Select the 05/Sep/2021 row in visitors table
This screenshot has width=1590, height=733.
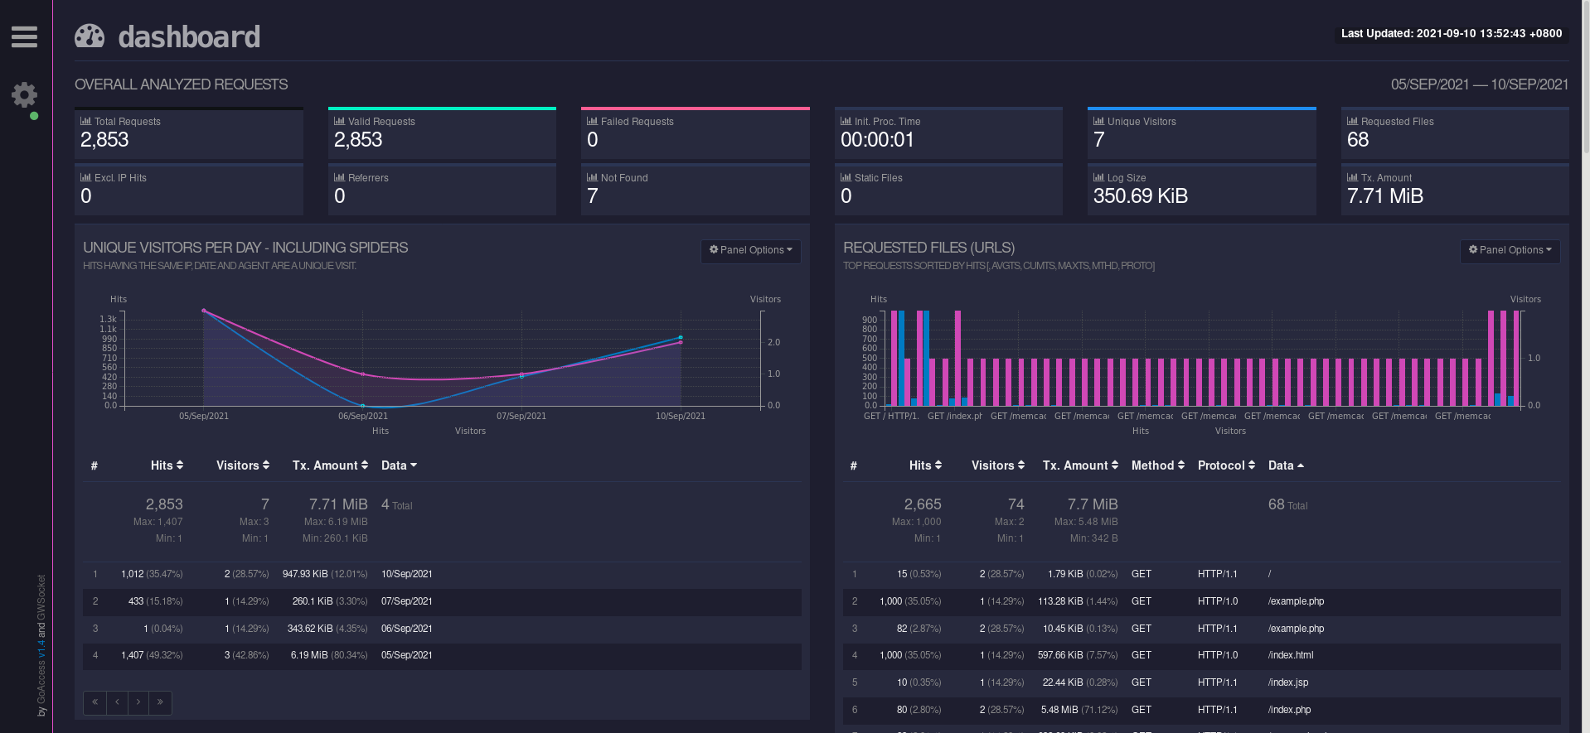[x=442, y=655]
